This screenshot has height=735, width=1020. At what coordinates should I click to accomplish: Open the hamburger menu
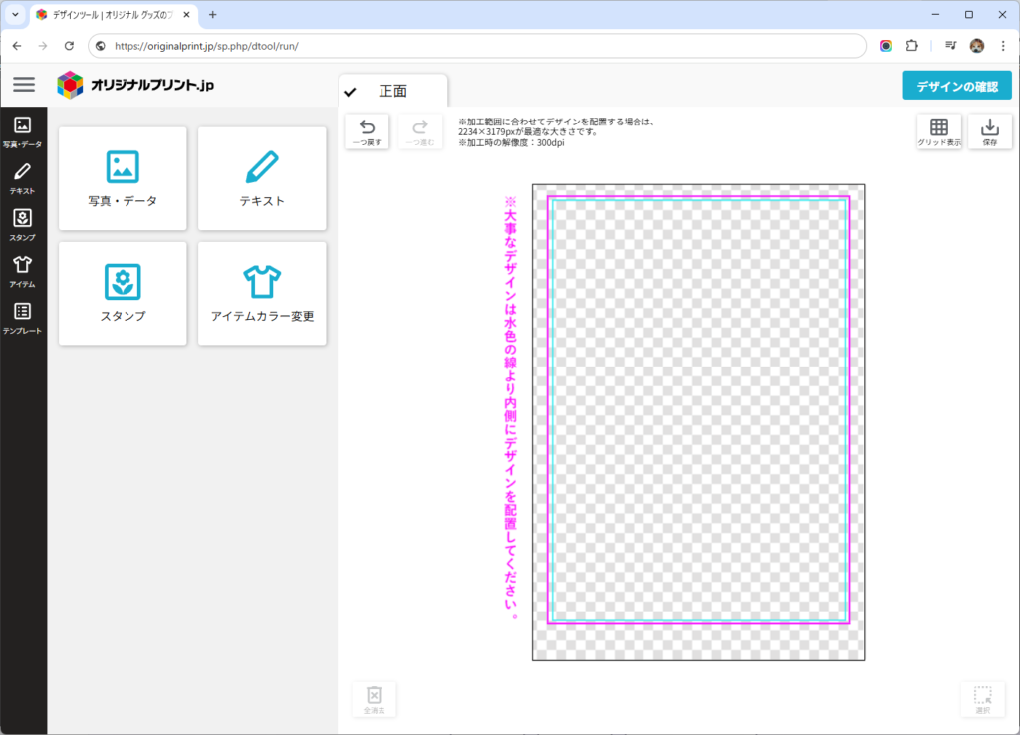[23, 85]
